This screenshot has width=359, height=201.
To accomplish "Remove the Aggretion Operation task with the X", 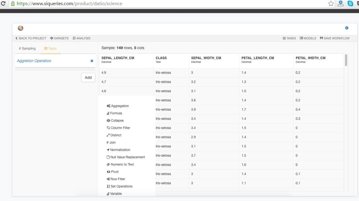I will coord(92,61).
